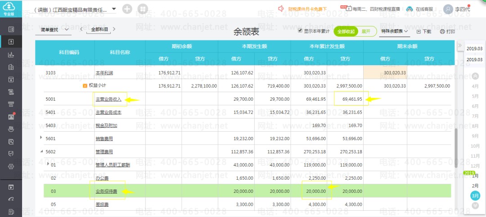Collapse the period panel with » arrow
Screen dimensions: 486x217
pos(459,44)
